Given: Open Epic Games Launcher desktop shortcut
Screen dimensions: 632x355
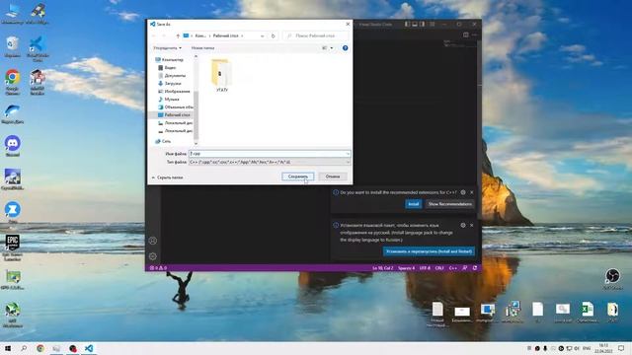Looking at the screenshot, I should [x=13, y=248].
